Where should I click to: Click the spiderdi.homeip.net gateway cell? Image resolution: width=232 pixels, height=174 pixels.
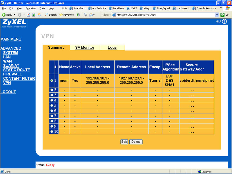pyautogui.click(x=197, y=81)
